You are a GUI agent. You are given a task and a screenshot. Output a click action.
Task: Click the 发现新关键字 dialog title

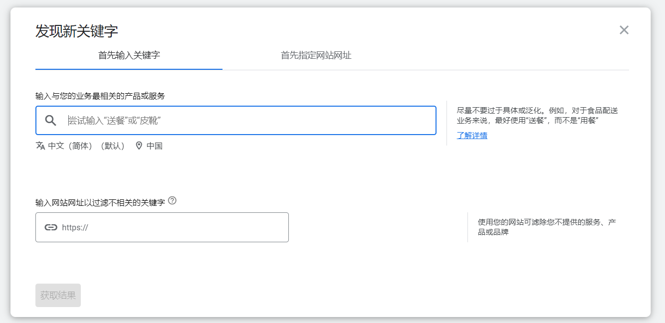click(77, 31)
